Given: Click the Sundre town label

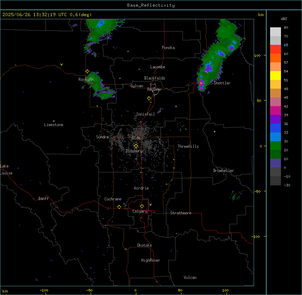Looking at the screenshot, I should point(102,137).
